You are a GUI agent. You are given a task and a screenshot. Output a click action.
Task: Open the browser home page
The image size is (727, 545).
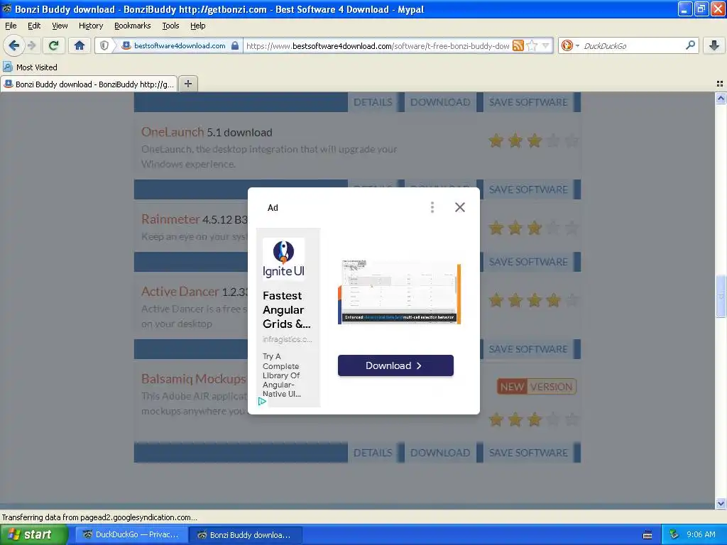[x=80, y=45]
